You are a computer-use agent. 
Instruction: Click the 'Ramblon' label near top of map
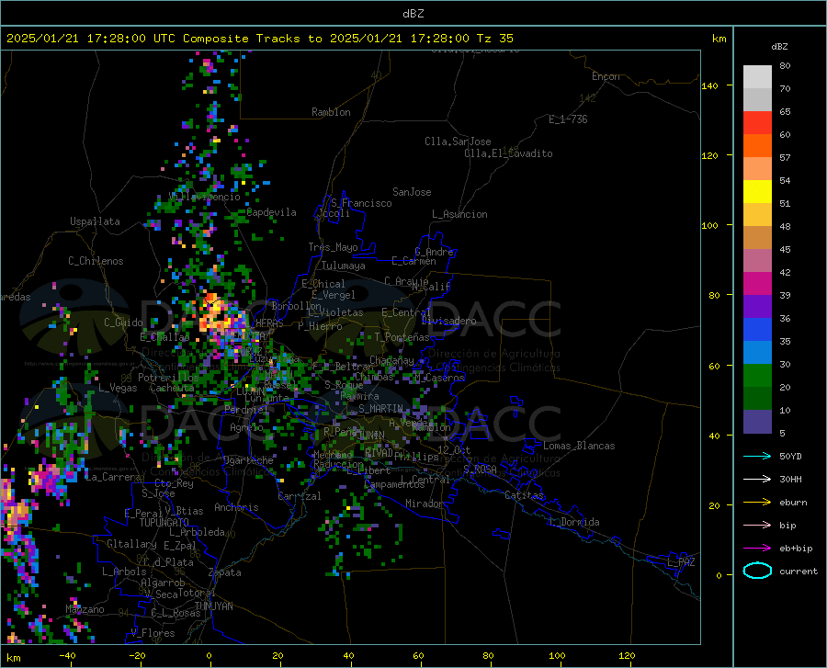pos(331,112)
